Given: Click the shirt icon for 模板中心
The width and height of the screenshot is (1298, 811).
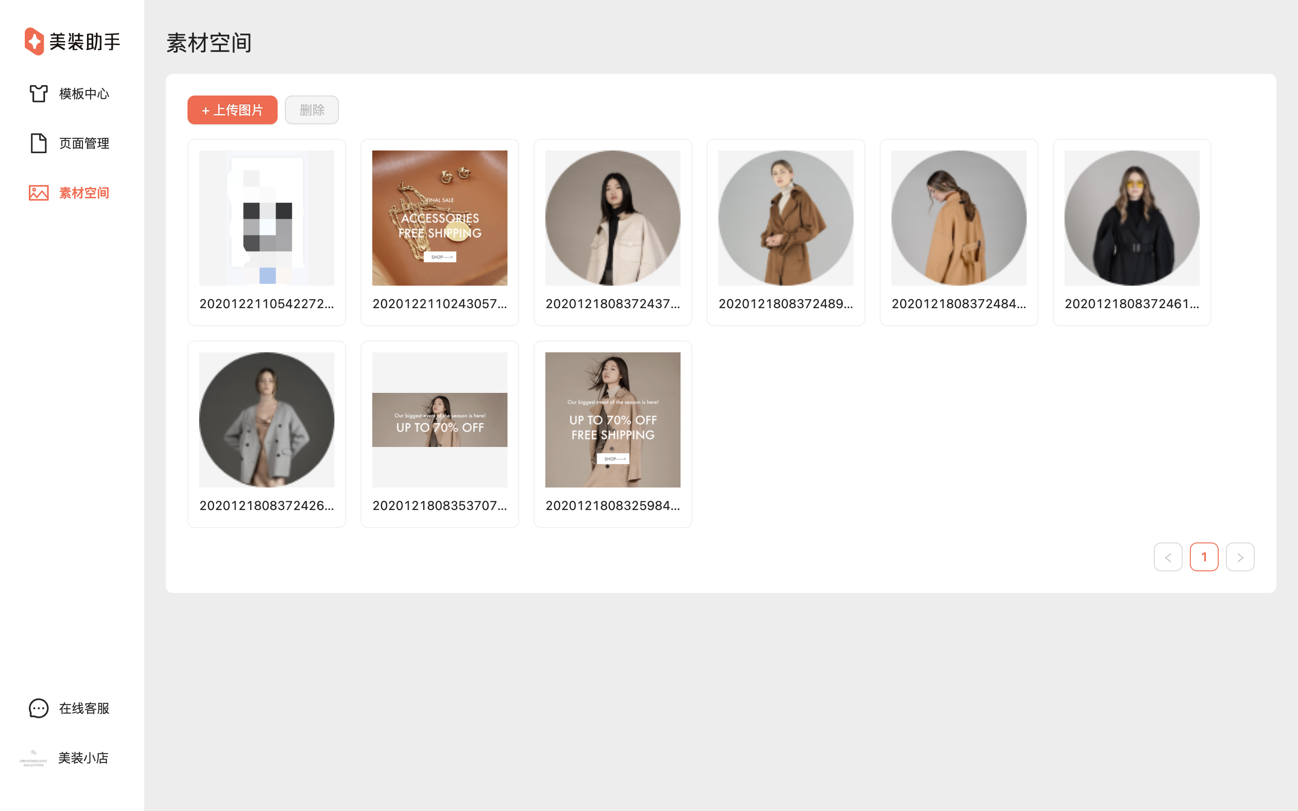Looking at the screenshot, I should click(39, 93).
